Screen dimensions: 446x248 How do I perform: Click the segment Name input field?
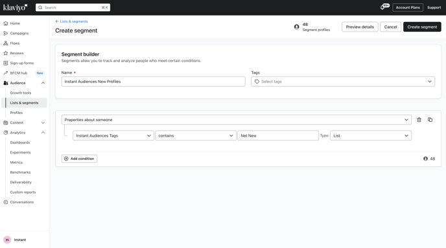[x=153, y=82]
